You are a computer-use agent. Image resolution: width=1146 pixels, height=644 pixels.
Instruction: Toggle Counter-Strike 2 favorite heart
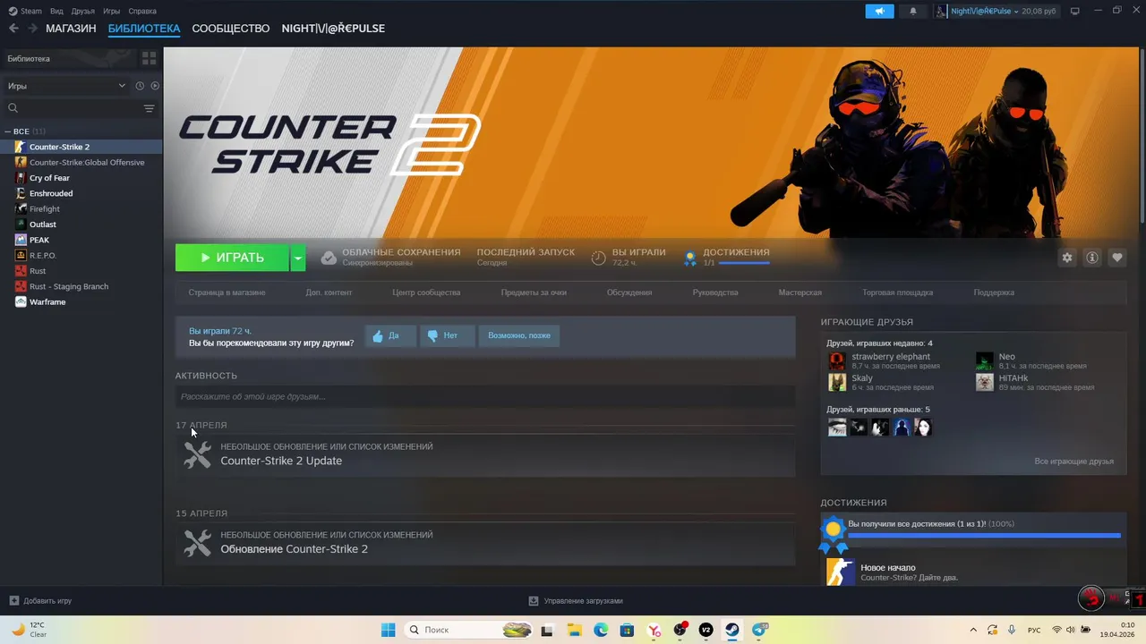(1117, 258)
